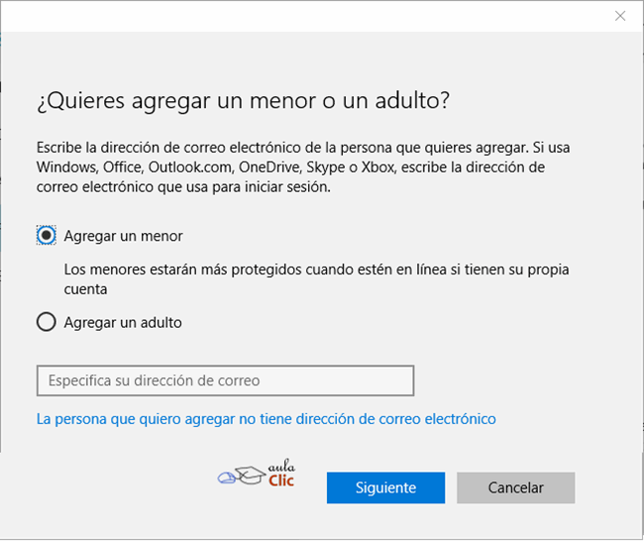Click the "Los menores estarán más protegidos" description
This screenshot has width=644, height=541.
click(x=317, y=279)
